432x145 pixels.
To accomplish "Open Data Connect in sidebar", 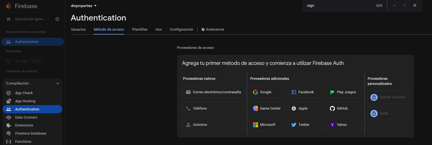I will click(32, 117).
